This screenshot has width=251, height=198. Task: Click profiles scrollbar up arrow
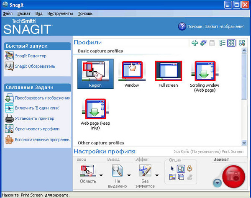coord(244,51)
